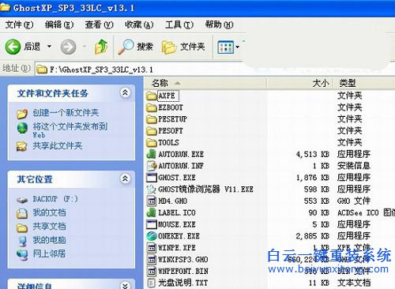Click the globe icon beside 将这个文件夹发布到
The width and height of the screenshot is (395, 289).
click(x=22, y=128)
